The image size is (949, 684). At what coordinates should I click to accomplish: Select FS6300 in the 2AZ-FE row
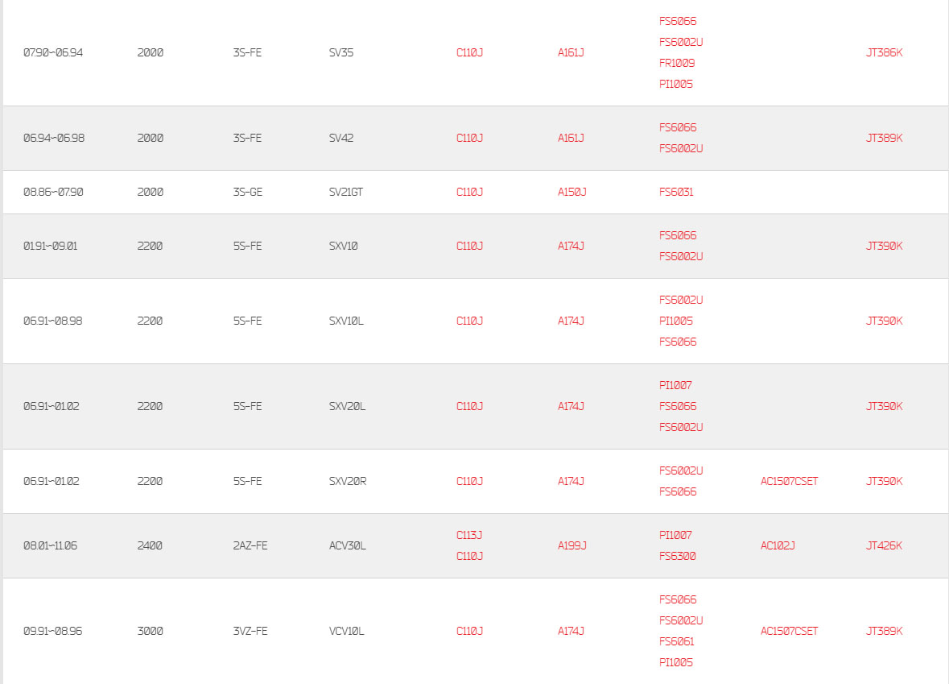tap(677, 556)
